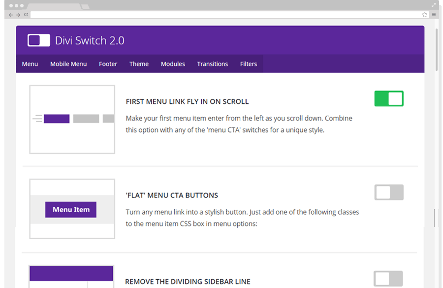Screen dimensions: 443x288
Task: Click 'REMOVE THE DIVIDING SIDEBAR LINE' heading
Action: pyautogui.click(x=188, y=282)
